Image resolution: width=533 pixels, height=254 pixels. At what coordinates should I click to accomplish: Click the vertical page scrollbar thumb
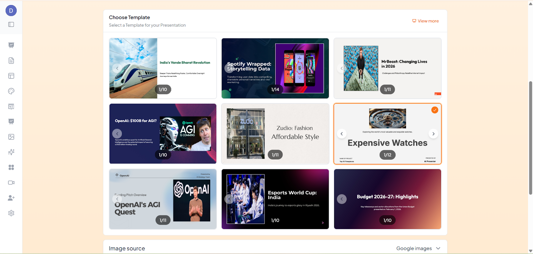(530, 138)
